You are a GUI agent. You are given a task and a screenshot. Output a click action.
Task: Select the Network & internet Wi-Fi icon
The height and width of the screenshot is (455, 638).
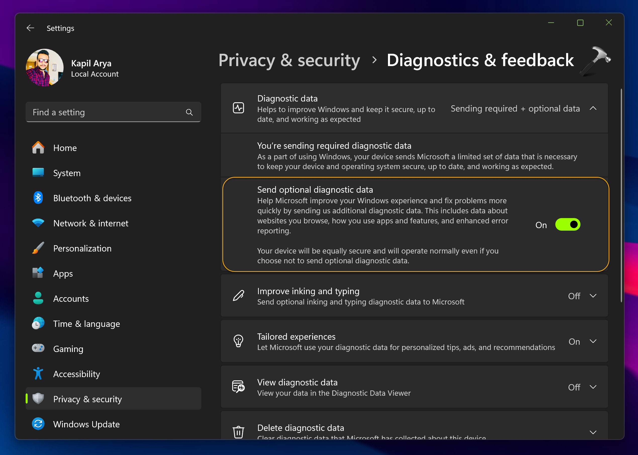(x=38, y=223)
